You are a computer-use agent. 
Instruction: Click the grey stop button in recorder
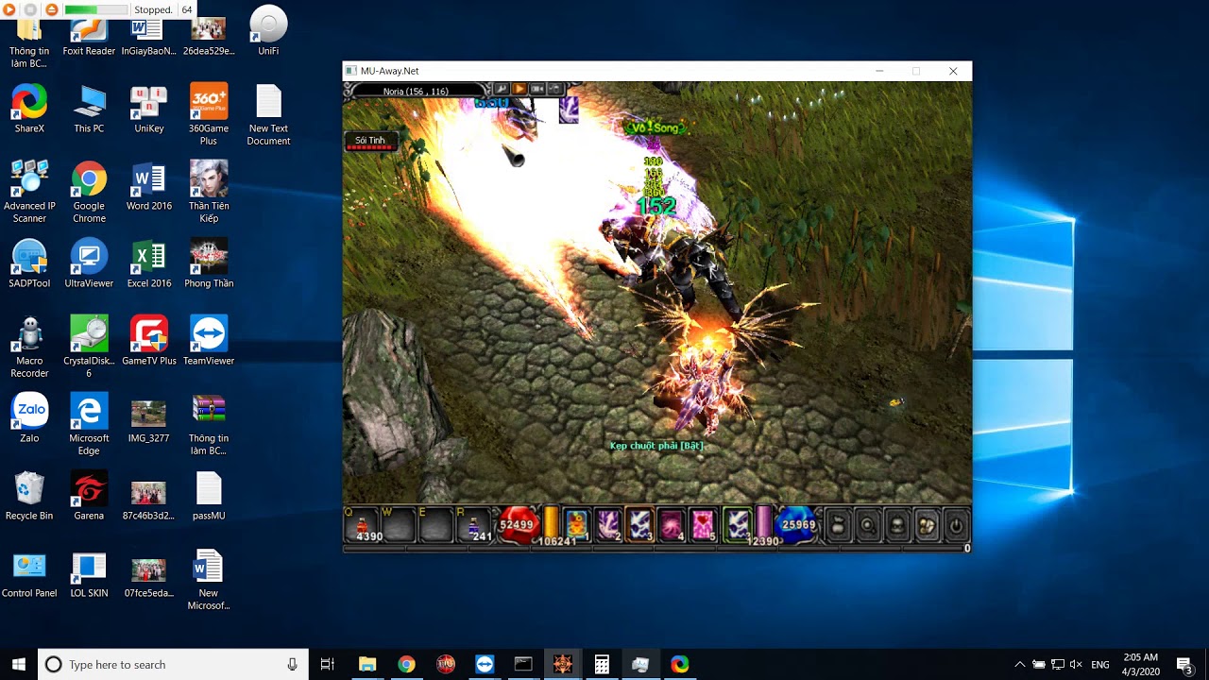(30, 9)
